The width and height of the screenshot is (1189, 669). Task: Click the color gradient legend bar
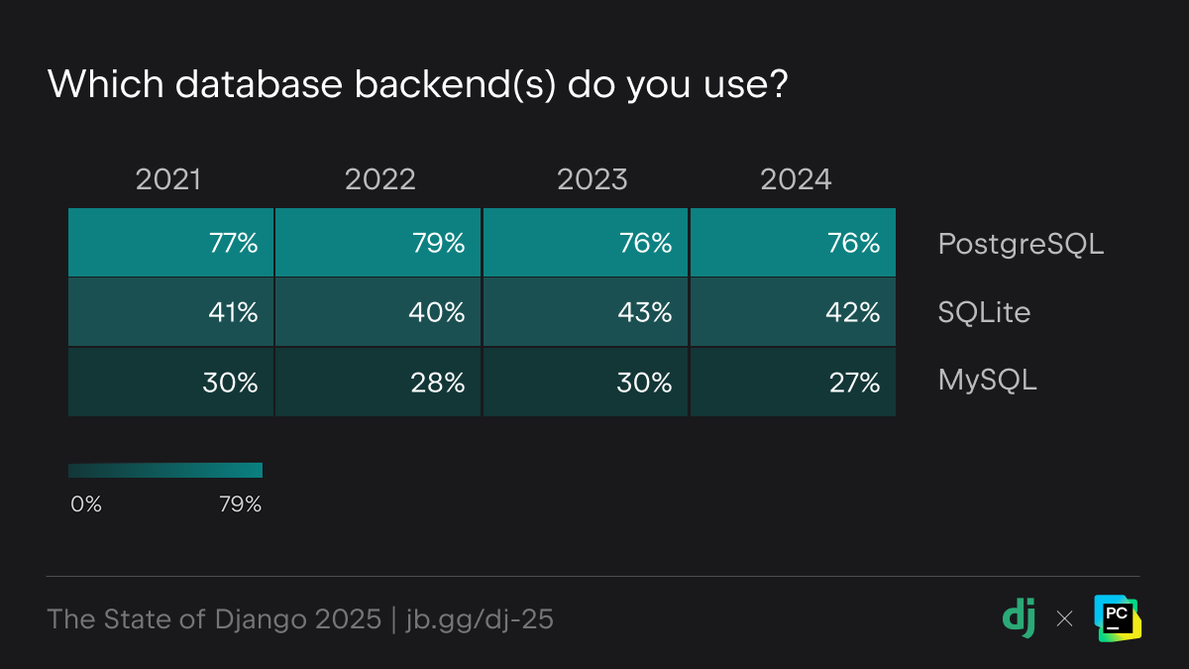(165, 470)
